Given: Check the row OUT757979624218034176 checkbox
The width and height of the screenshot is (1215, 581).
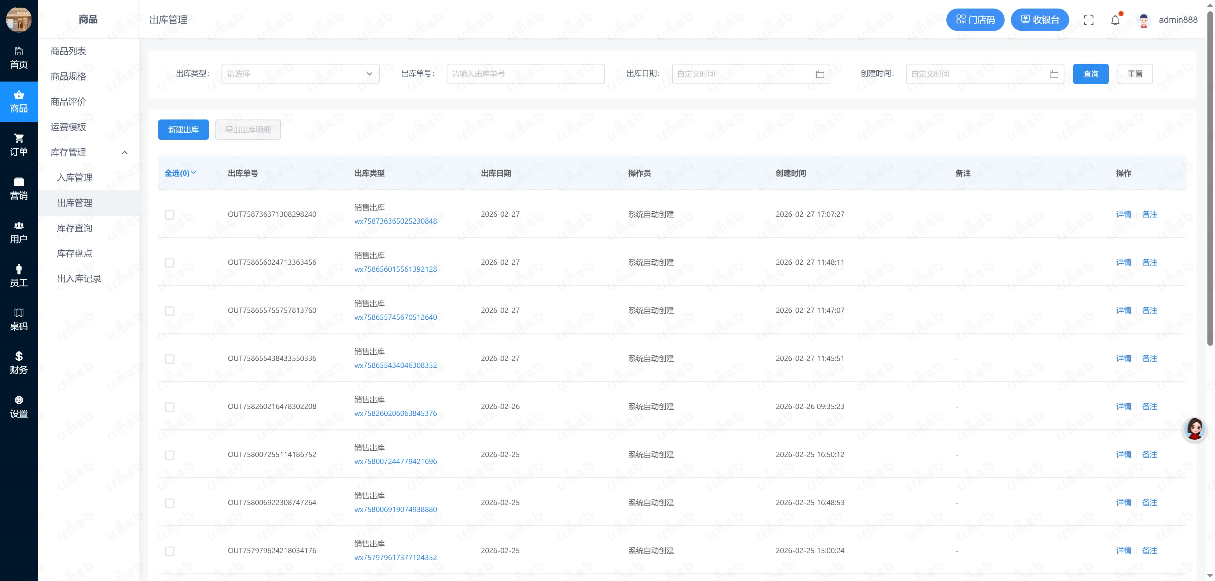Looking at the screenshot, I should (169, 551).
